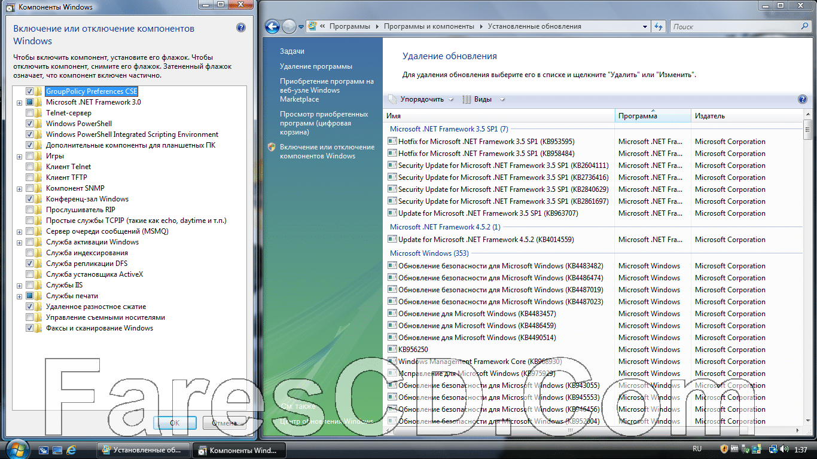Toggle Служба репликации DFS checkbox
Screen dimensions: 817x459
(x=29, y=264)
